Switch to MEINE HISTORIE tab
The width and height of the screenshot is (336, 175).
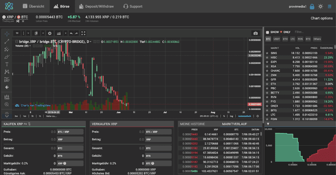[x=192, y=124]
